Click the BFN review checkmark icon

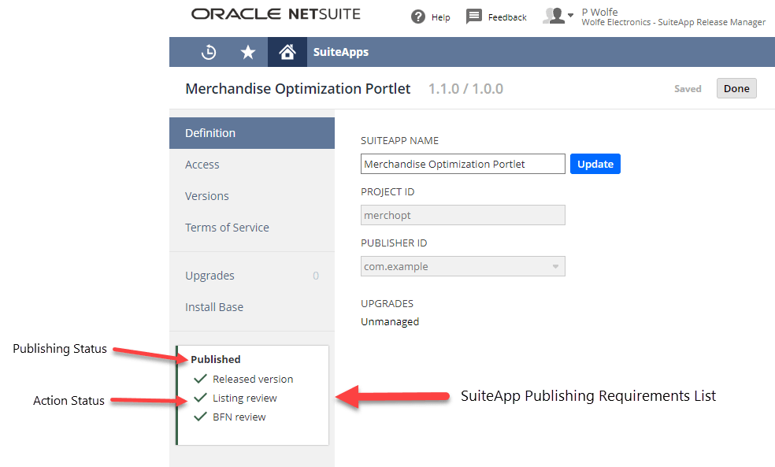200,417
